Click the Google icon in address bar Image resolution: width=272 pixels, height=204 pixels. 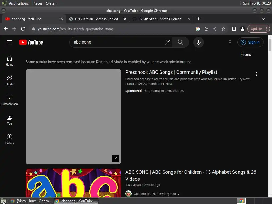198,29
